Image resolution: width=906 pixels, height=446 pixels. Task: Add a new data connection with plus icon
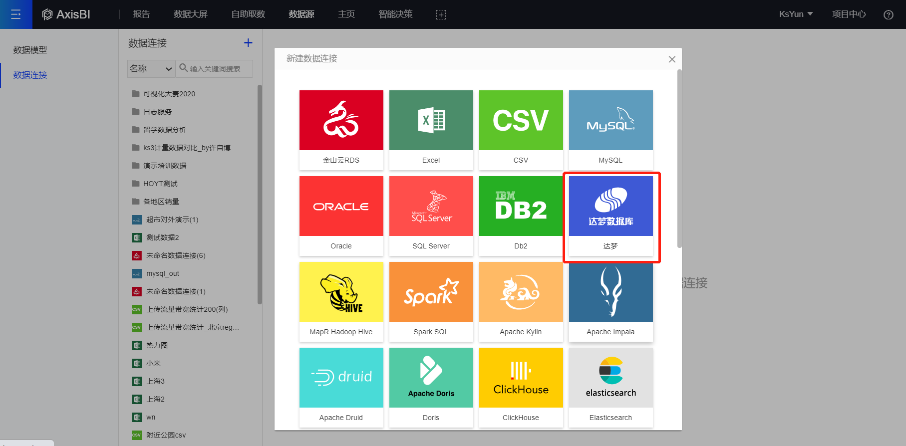(248, 43)
